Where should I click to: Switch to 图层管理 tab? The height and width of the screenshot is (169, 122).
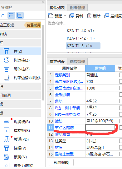[x=77, y=62]
